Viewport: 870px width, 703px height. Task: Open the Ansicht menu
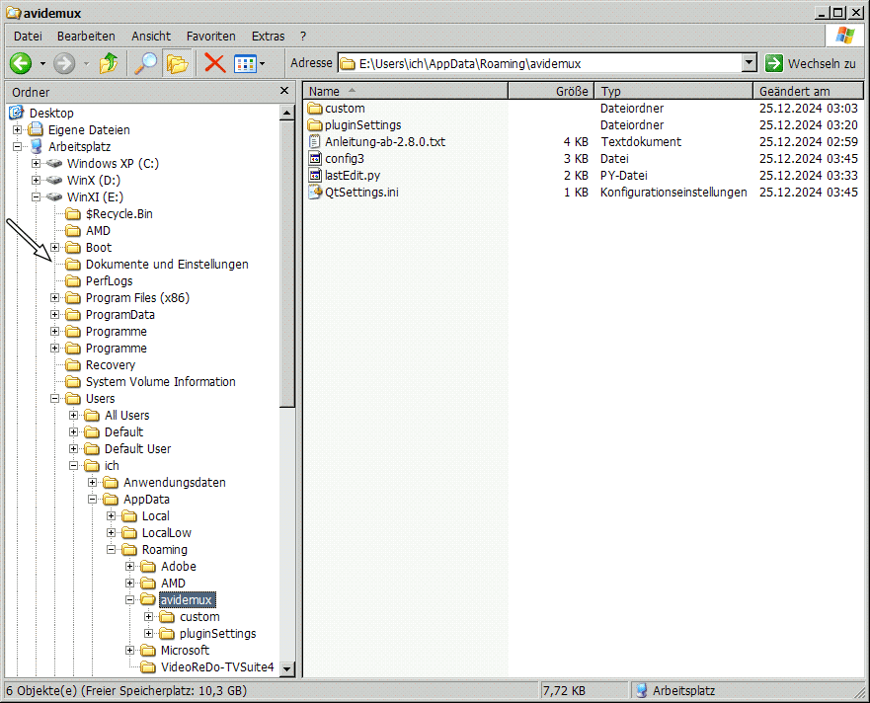coord(151,37)
